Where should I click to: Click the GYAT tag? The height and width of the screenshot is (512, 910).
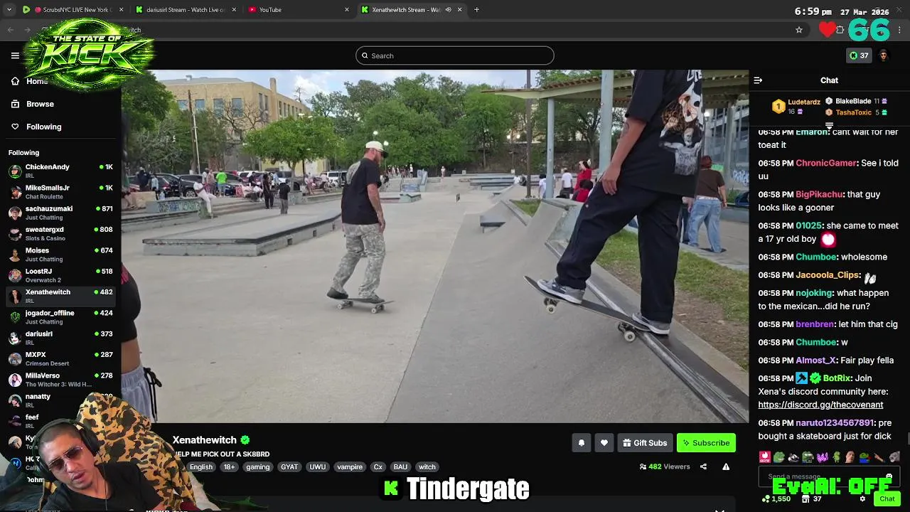click(x=289, y=467)
